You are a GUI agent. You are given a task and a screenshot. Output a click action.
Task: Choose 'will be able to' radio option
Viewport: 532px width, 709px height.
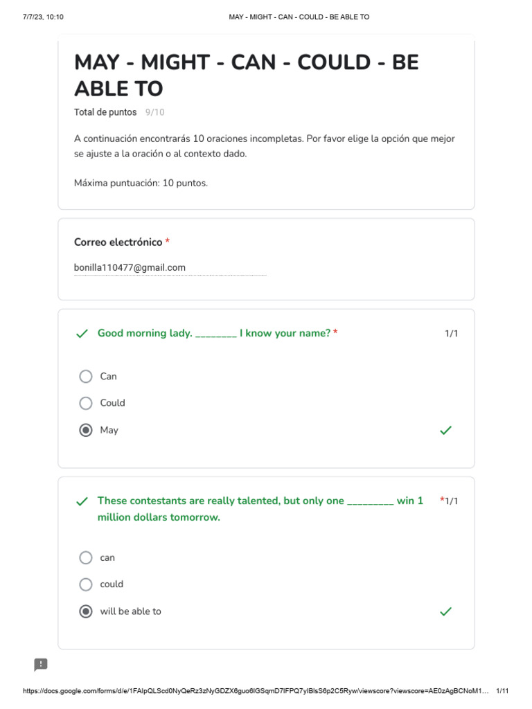click(85, 611)
